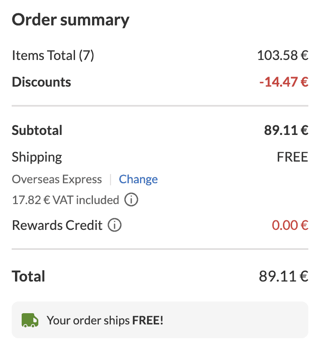Click the Discounts label

tap(41, 82)
